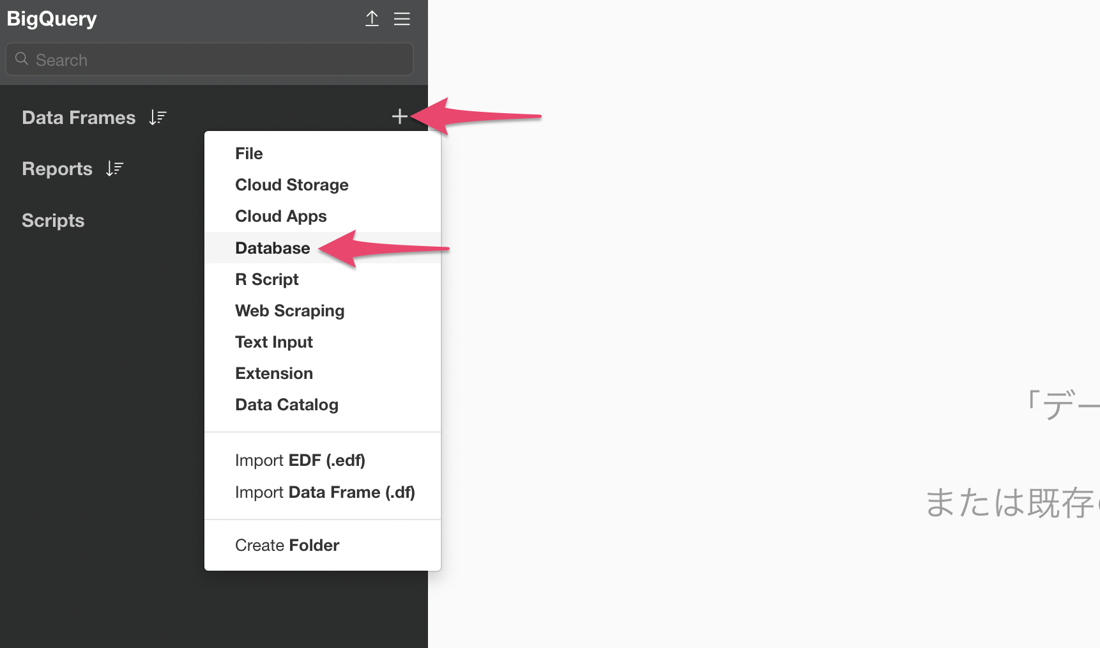Choose Text Input option
Screen dimensions: 1100x648
coord(274,342)
